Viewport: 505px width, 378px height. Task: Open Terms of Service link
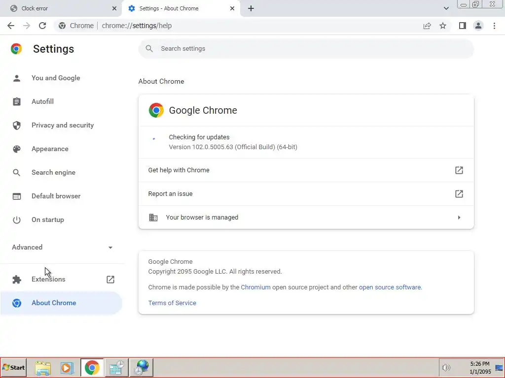[x=172, y=303]
